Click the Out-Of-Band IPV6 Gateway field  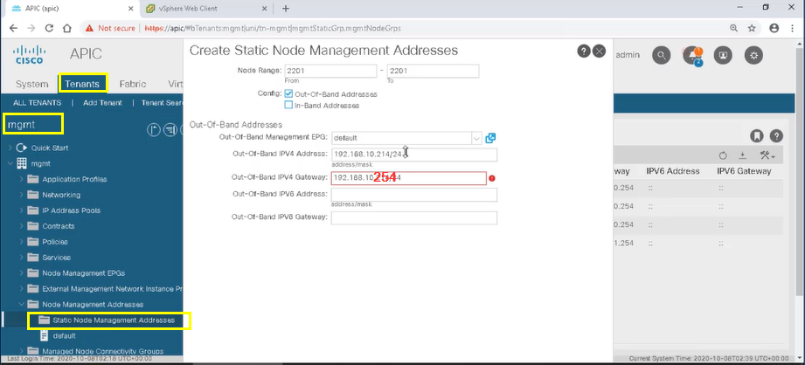point(413,218)
